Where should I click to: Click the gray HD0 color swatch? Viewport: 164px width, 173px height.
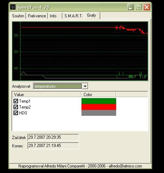99,113
